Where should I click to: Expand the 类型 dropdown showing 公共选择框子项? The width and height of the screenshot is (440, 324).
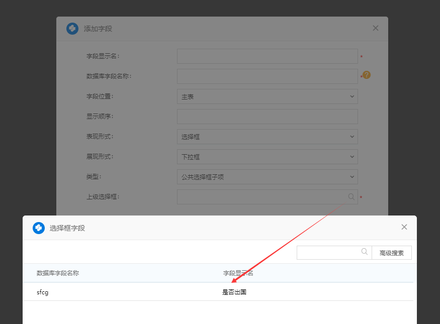pos(267,177)
